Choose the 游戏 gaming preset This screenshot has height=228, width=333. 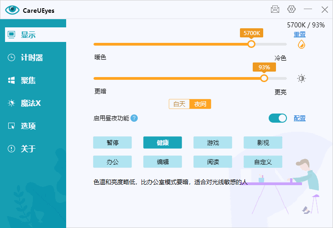tap(213, 143)
